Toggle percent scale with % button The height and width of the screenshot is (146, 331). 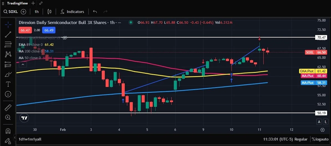(x=314, y=139)
